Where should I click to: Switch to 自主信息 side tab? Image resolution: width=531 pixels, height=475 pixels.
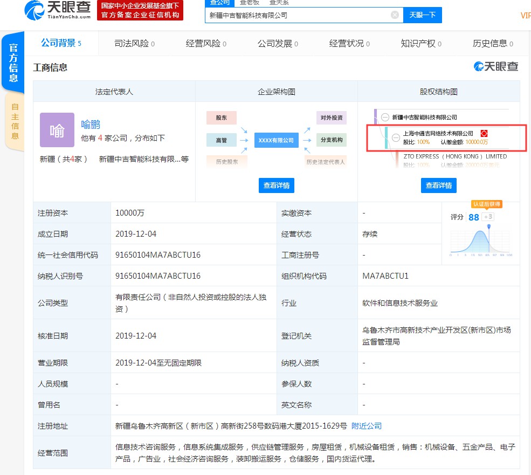15,121
